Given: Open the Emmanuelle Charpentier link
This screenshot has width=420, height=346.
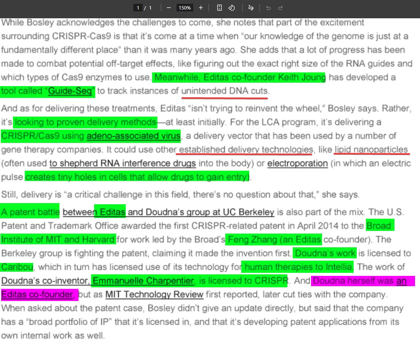Looking at the screenshot, I should (x=143, y=281).
